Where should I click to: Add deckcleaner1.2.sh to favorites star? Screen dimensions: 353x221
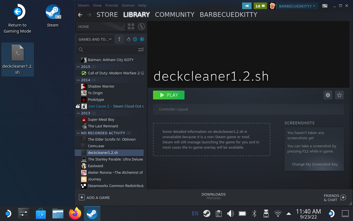(x=339, y=95)
